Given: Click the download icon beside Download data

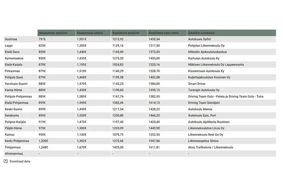Looking at the screenshot, I should click(x=6, y=161).
